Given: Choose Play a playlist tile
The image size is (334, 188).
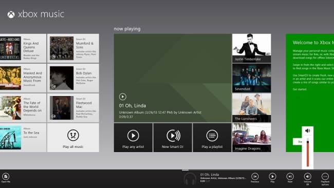Looking at the screenshot, I should 212,138.
